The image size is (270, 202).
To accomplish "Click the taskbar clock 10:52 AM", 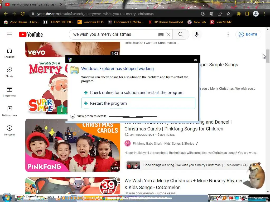I will (256, 198).
